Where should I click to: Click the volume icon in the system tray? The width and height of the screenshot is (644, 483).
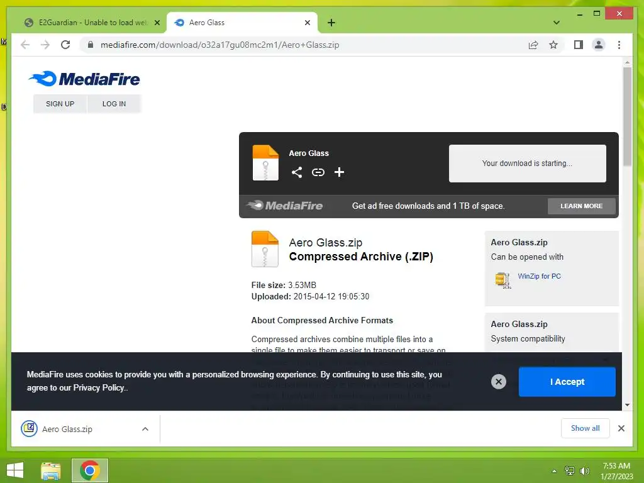coord(584,471)
